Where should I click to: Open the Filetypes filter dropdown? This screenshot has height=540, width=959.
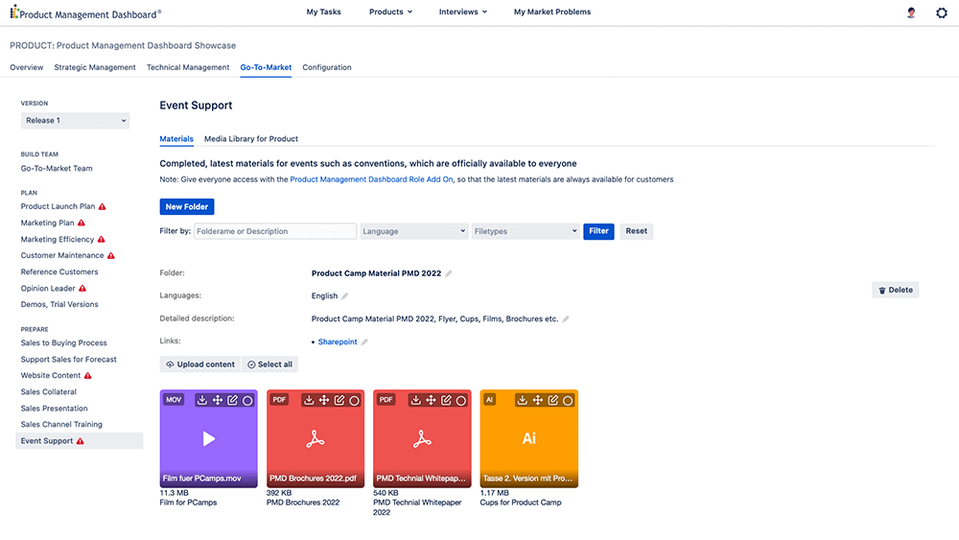pos(526,231)
